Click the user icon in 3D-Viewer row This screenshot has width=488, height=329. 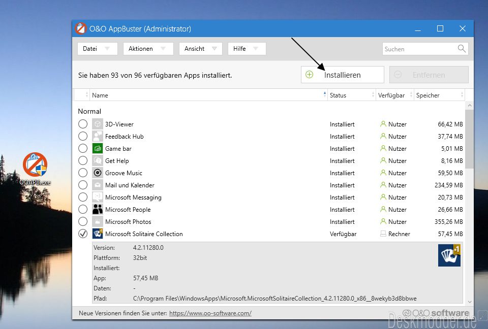[383, 124]
